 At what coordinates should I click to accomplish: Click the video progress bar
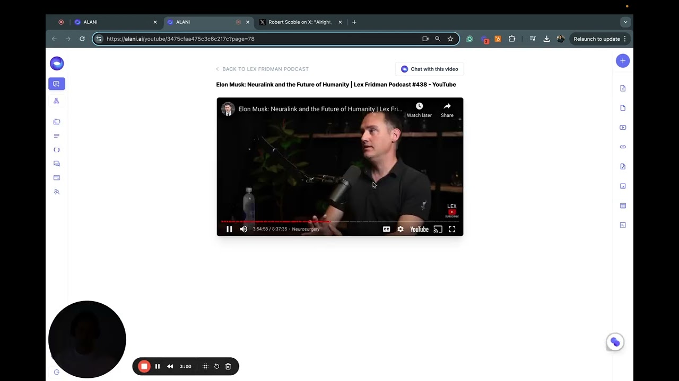point(339,222)
